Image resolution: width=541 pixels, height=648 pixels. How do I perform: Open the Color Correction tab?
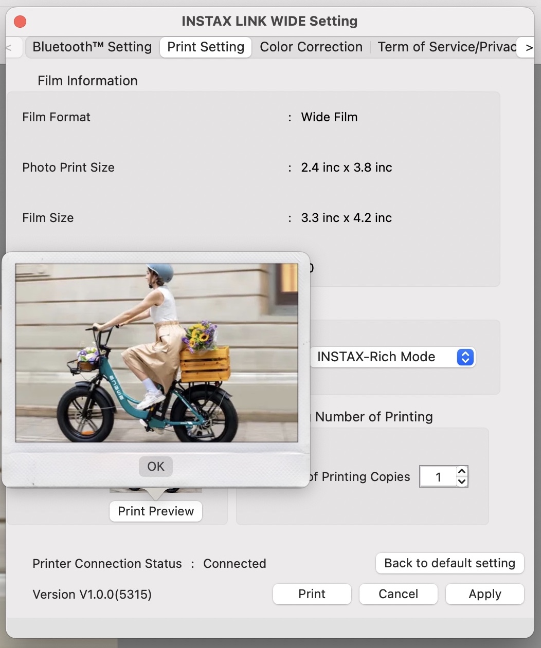tap(311, 47)
